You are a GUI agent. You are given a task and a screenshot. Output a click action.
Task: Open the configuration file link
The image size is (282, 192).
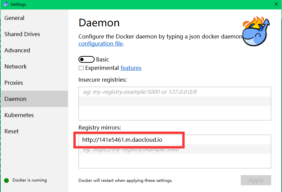(100, 44)
